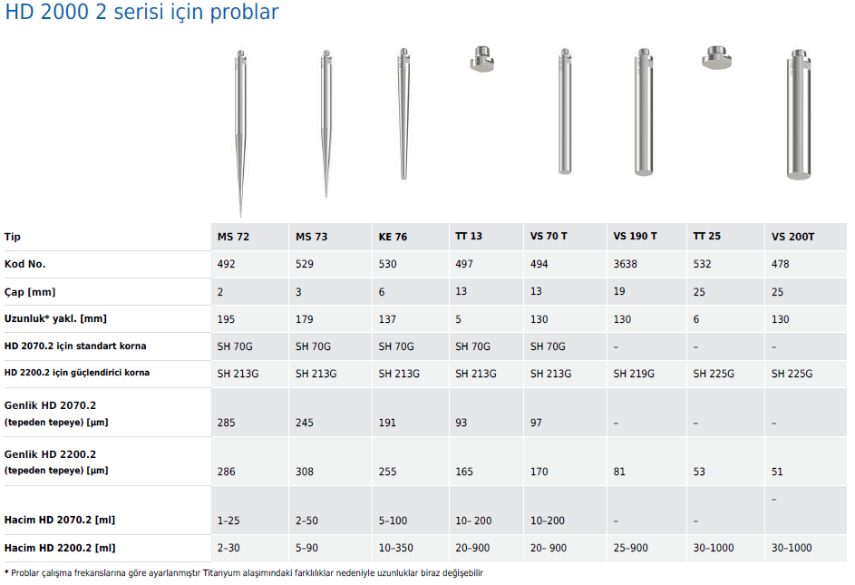Image resolution: width=855 pixels, height=585 pixels.
Task: Click the page heading HD 2000 2 serisi için problar
Action: click(141, 12)
